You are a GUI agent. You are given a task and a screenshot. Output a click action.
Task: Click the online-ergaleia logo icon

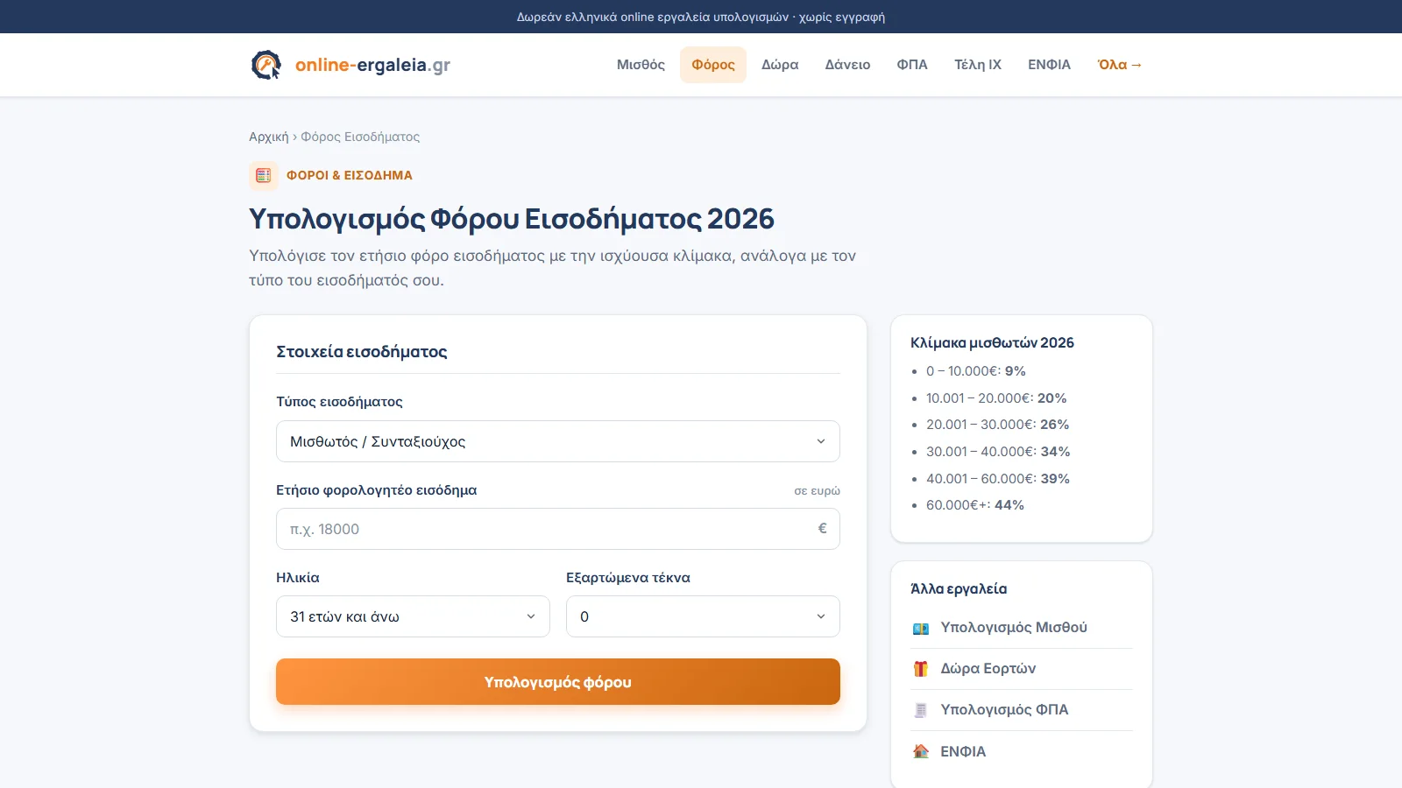[x=266, y=65]
